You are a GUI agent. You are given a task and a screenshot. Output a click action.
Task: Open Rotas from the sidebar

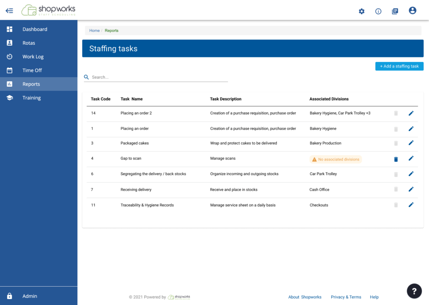pos(28,43)
